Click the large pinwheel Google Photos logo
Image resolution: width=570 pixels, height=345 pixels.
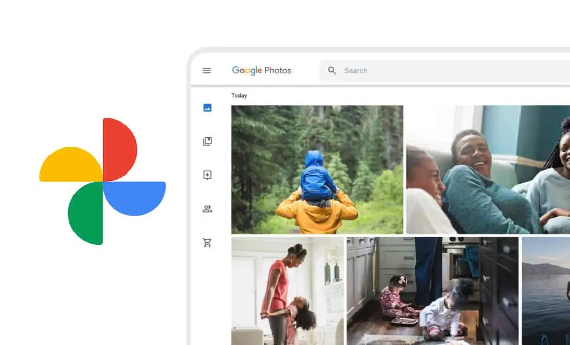(x=103, y=181)
